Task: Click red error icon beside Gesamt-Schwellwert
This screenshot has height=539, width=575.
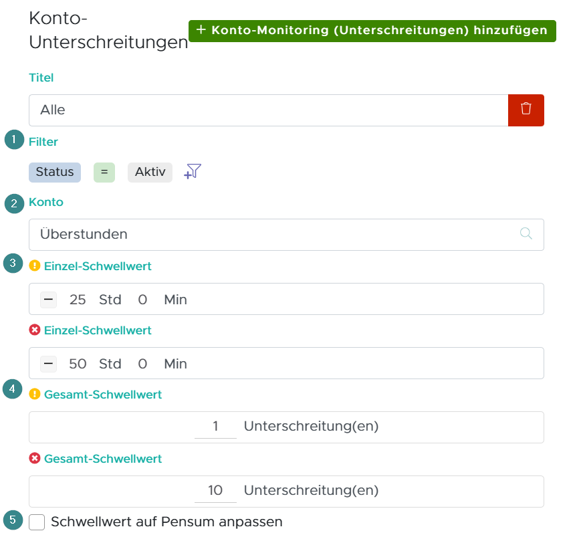Action: (x=35, y=459)
